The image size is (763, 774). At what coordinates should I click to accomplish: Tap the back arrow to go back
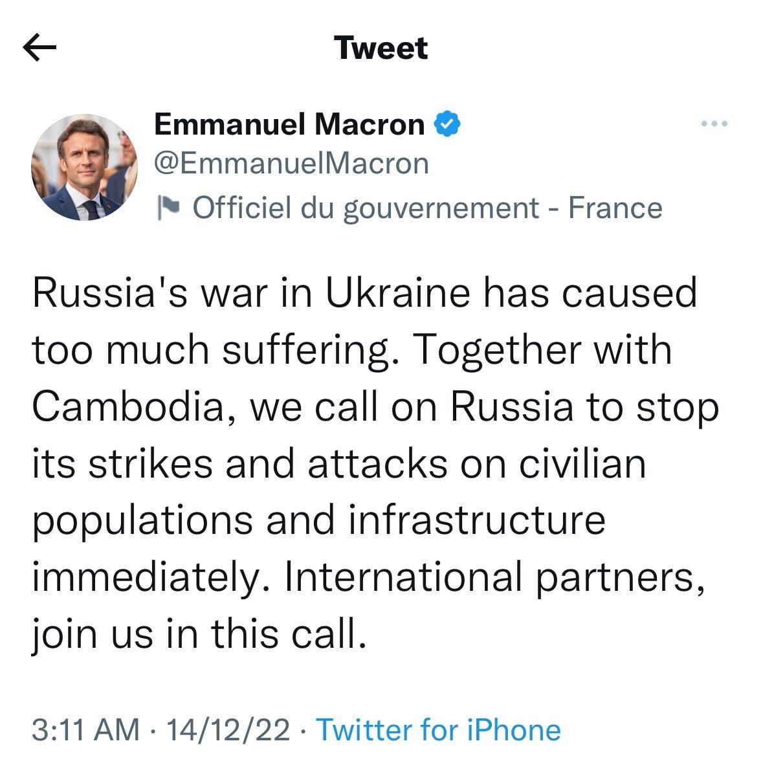pyautogui.click(x=39, y=48)
